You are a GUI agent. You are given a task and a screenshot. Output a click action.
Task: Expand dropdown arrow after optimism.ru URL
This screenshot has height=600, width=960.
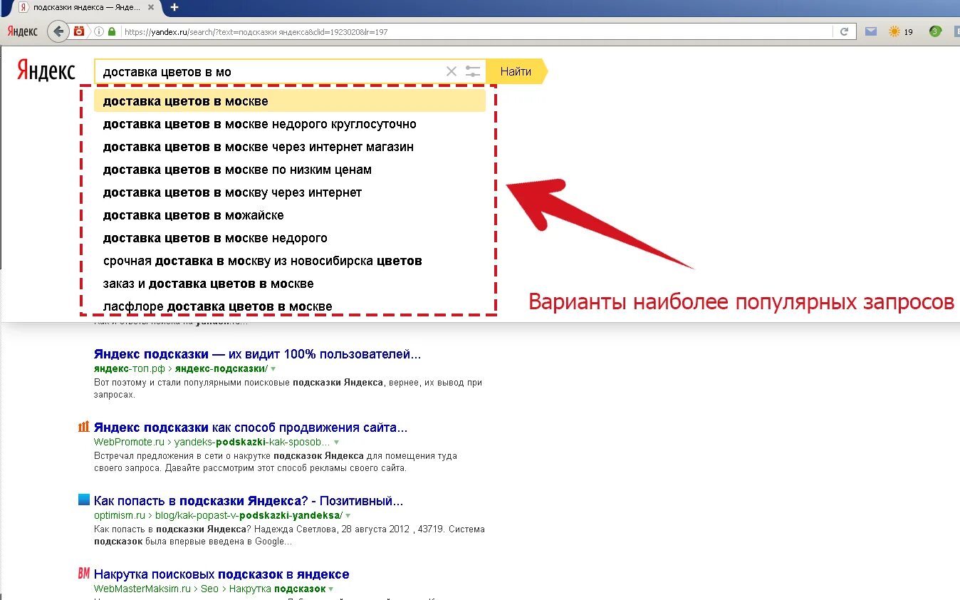348,516
